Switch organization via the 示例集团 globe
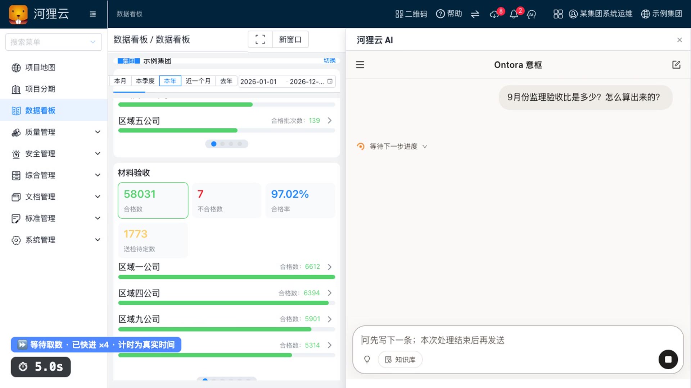The image size is (691, 388). coord(661,14)
